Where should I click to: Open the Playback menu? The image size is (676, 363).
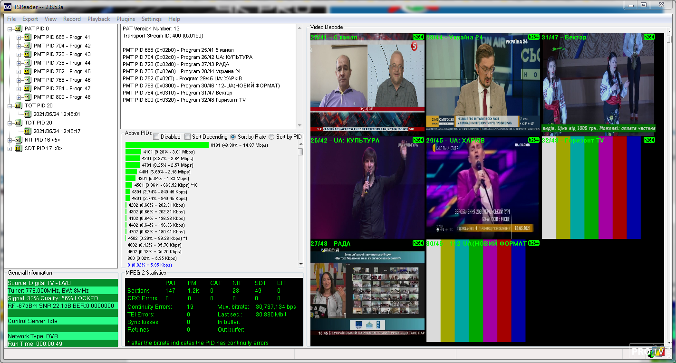pos(98,19)
